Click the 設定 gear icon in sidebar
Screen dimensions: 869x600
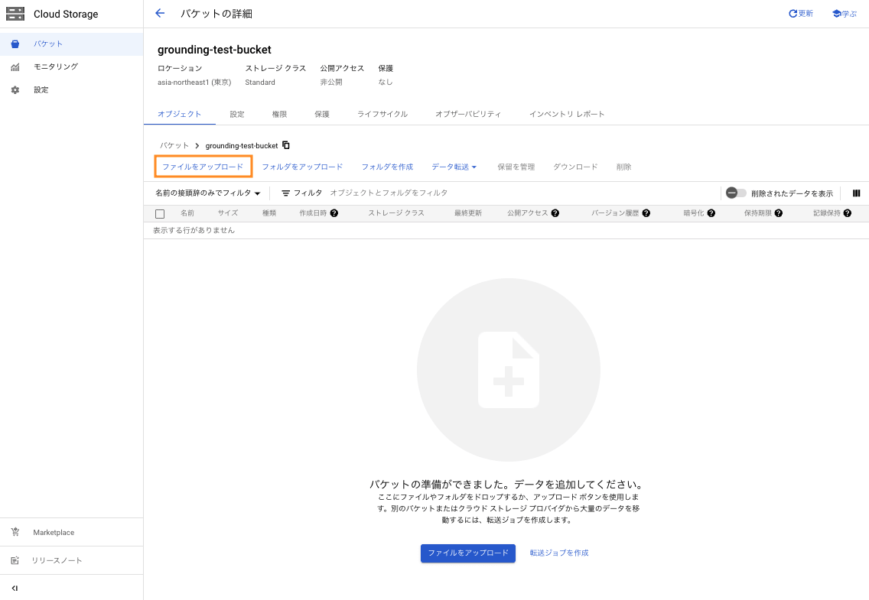(15, 89)
